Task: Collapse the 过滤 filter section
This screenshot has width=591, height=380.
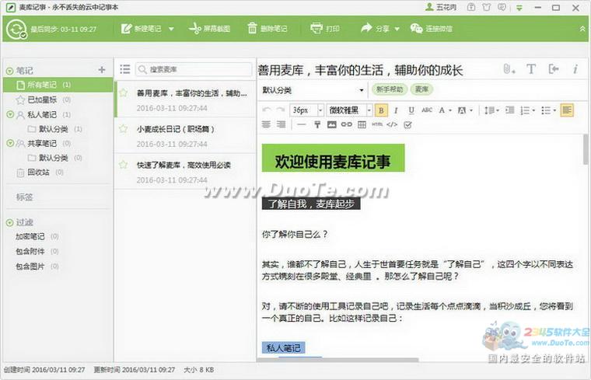Action: [x=10, y=223]
